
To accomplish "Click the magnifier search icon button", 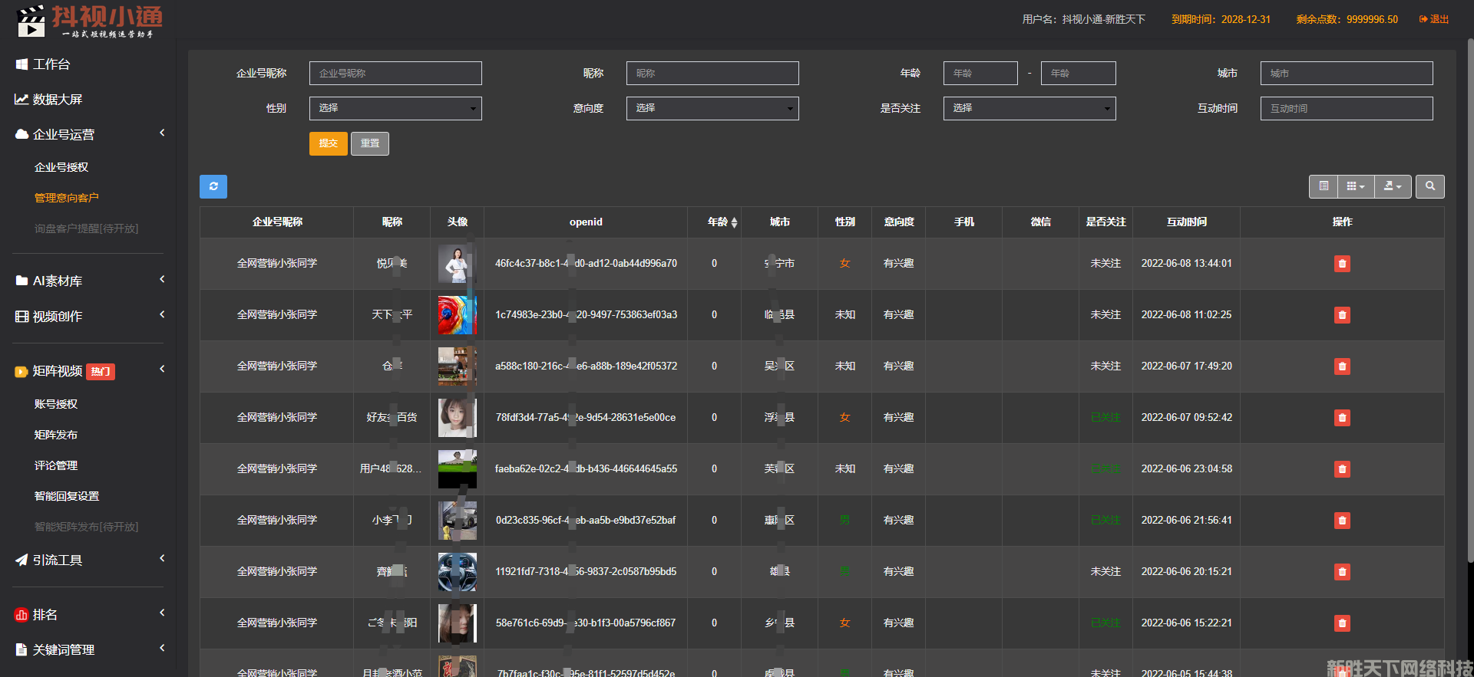I will (1429, 186).
